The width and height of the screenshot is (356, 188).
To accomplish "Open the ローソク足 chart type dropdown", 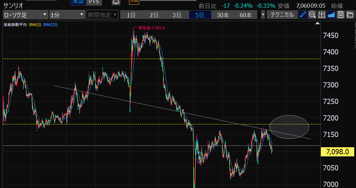I will coord(25,15).
